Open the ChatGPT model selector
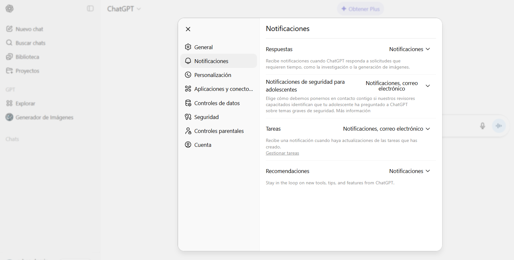This screenshot has width=514, height=260. pyautogui.click(x=124, y=9)
